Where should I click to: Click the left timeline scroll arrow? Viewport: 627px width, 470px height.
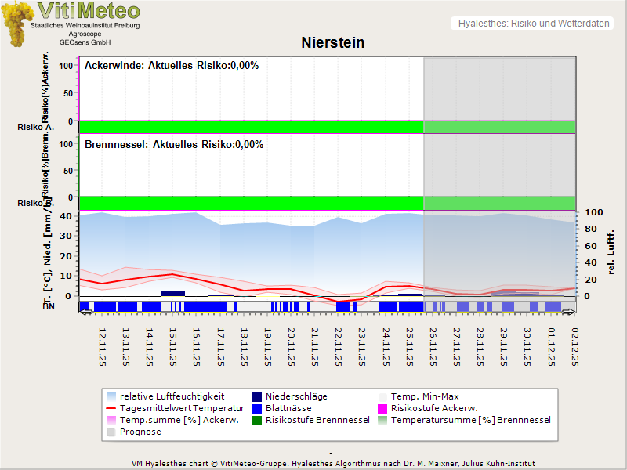(x=85, y=313)
